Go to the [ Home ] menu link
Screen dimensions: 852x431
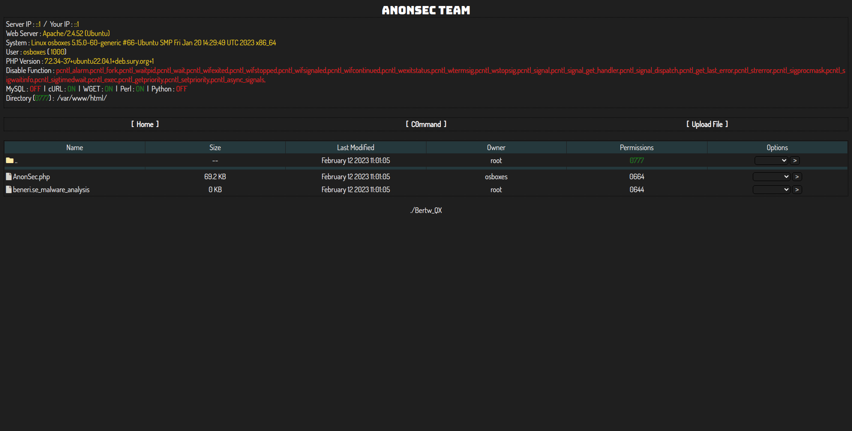point(145,124)
